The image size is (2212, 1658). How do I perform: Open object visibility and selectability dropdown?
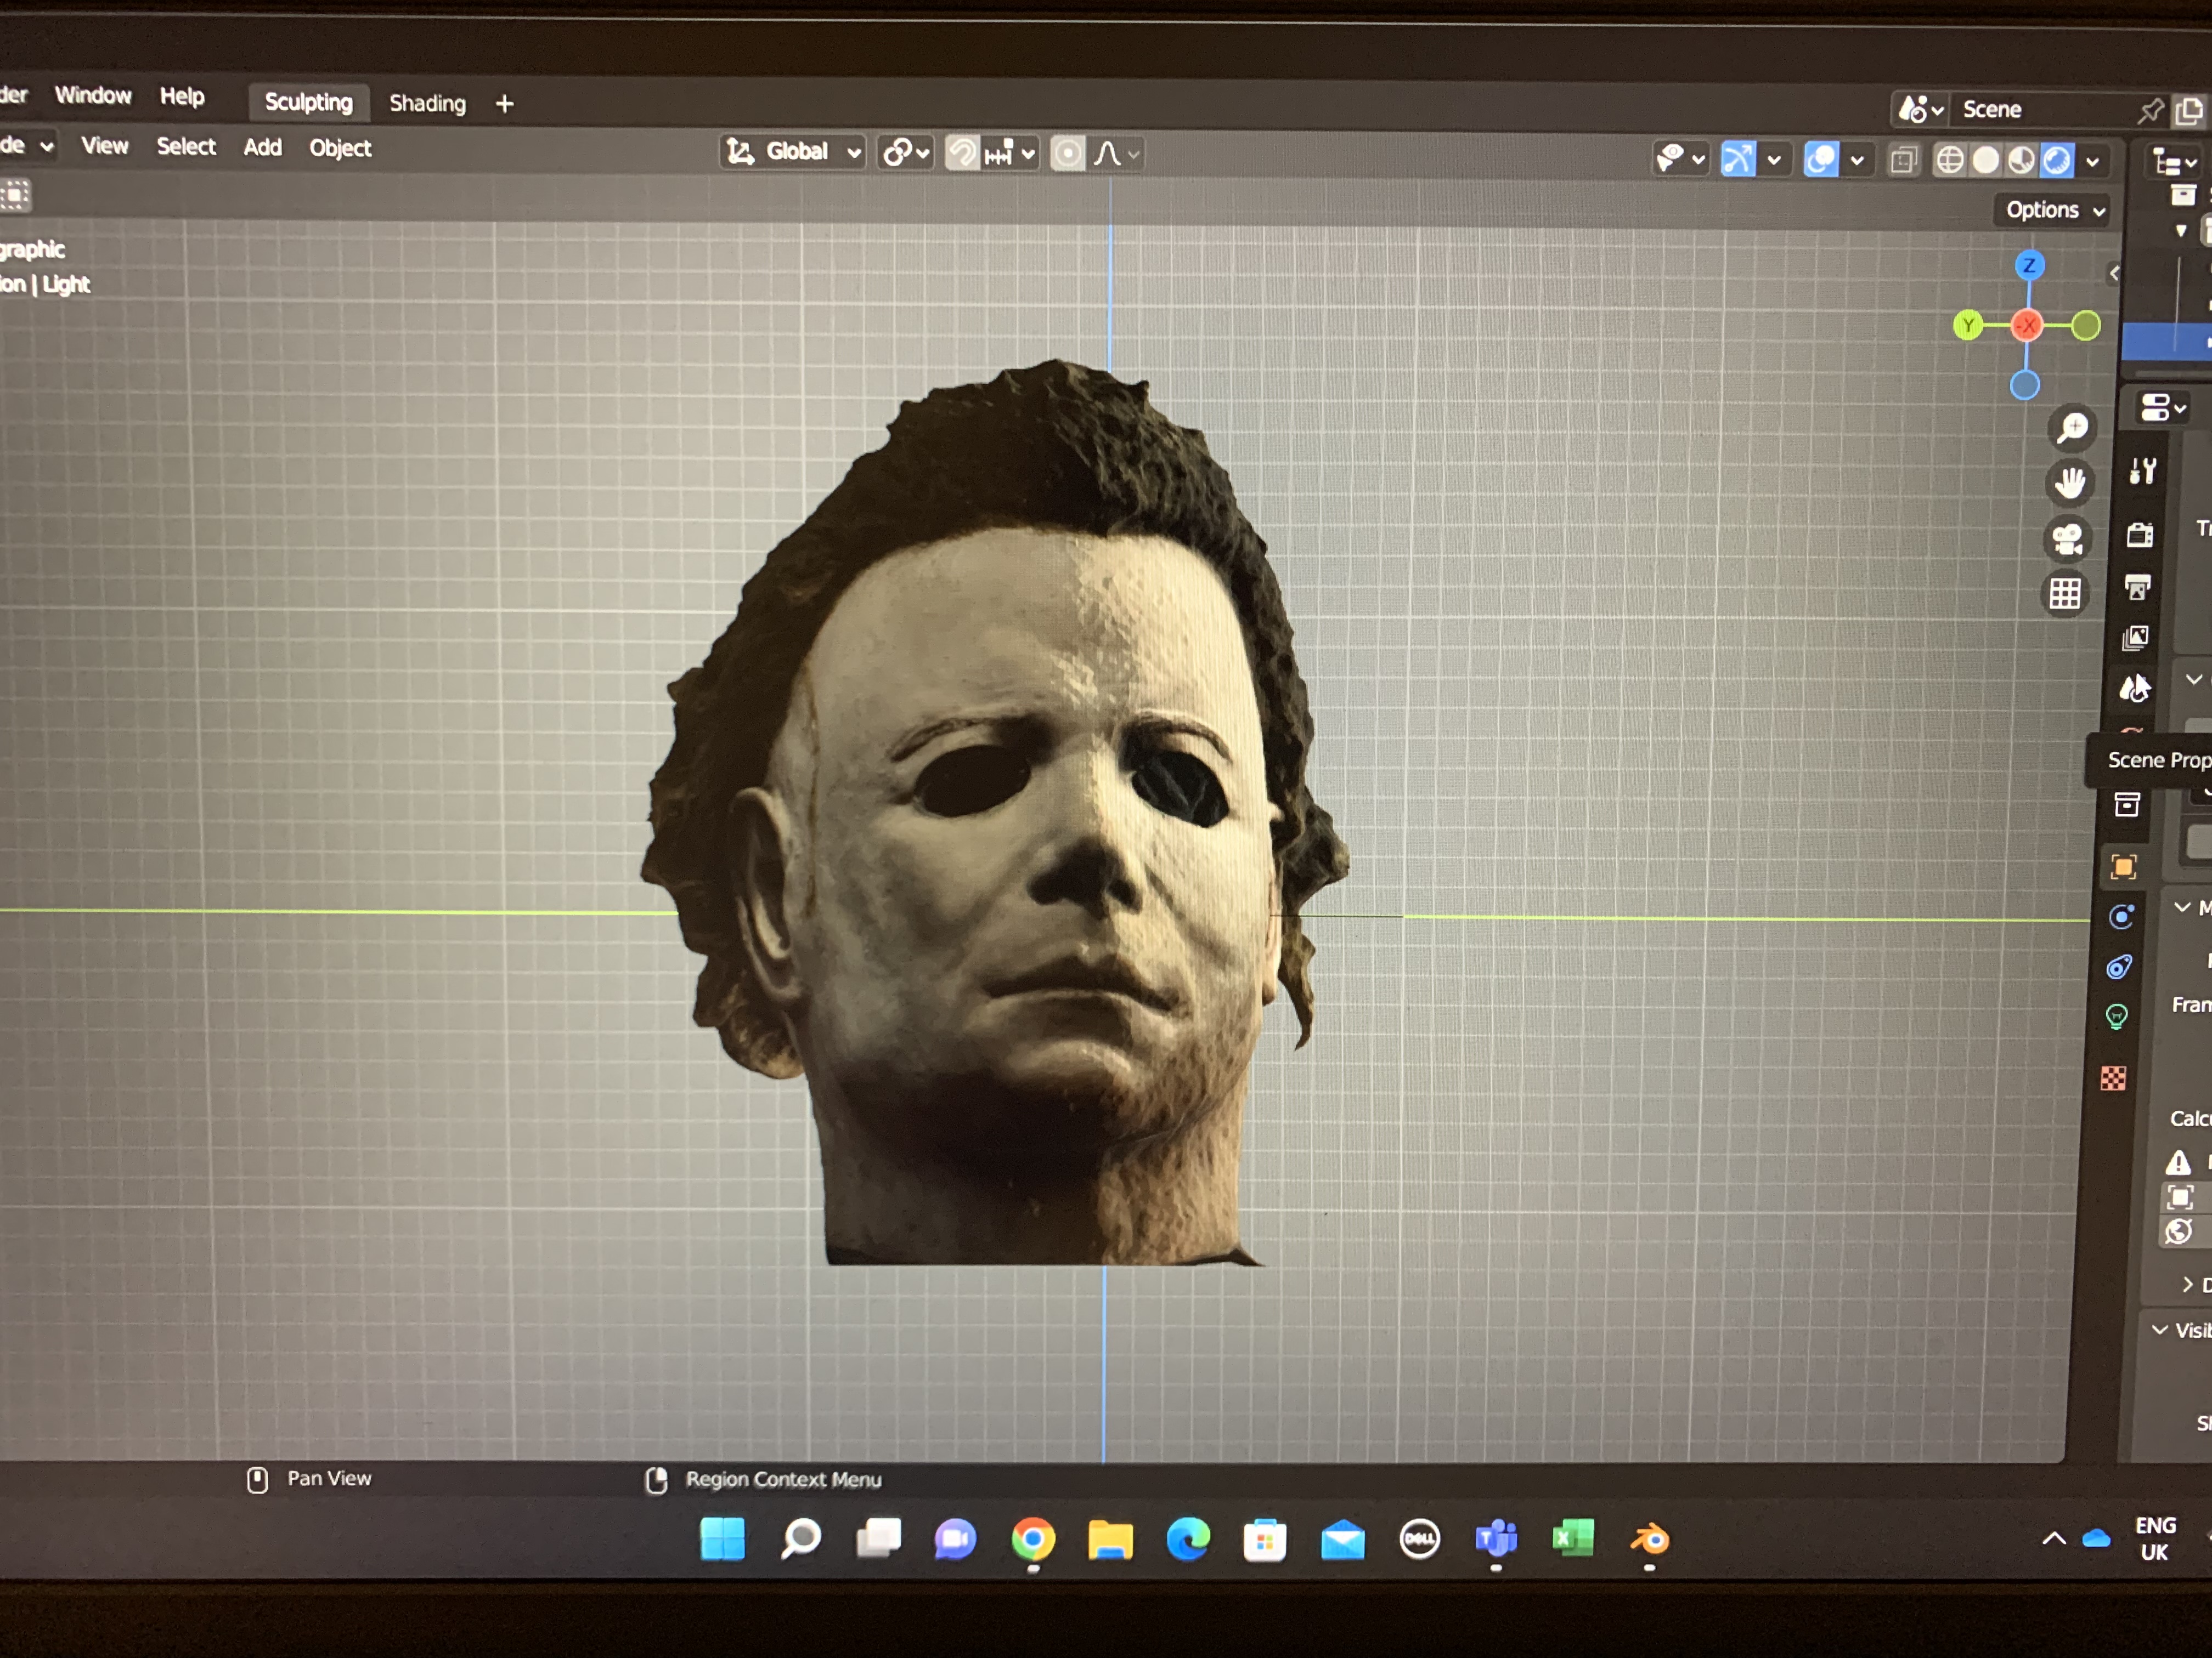[1680, 158]
